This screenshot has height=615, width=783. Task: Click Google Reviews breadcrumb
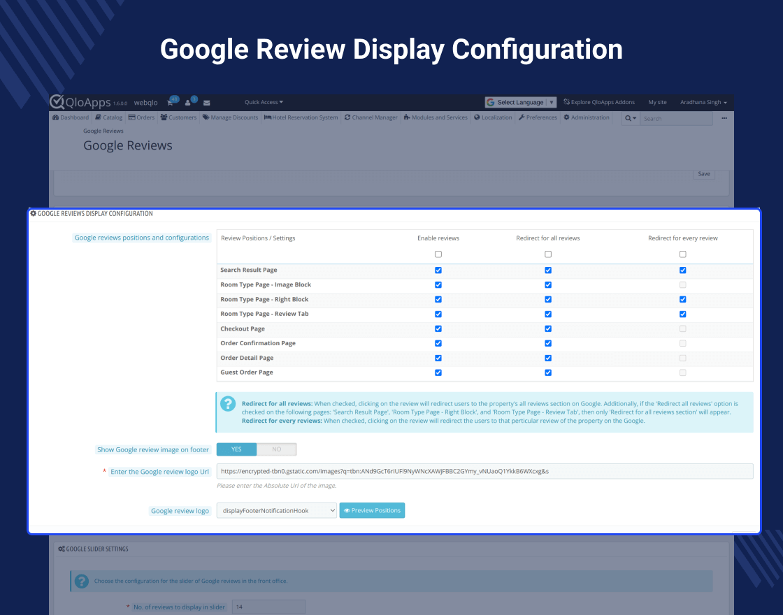103,131
